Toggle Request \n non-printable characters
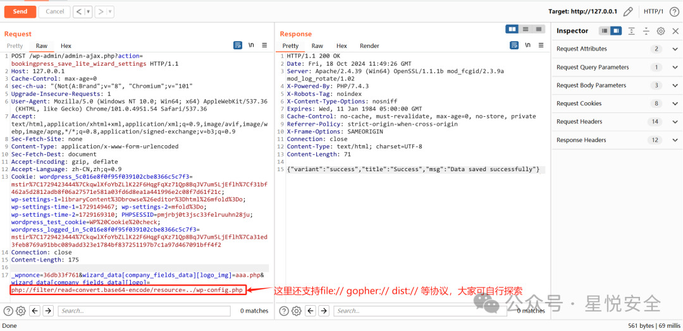Viewport: 683px width, 331px height. coord(251,45)
